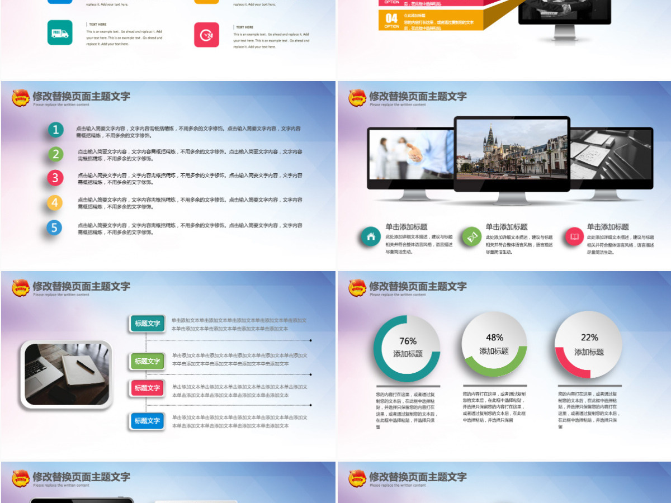The image size is (671, 503).
Task: Click the emblem logo on donut-charts slide
Action: point(357,288)
